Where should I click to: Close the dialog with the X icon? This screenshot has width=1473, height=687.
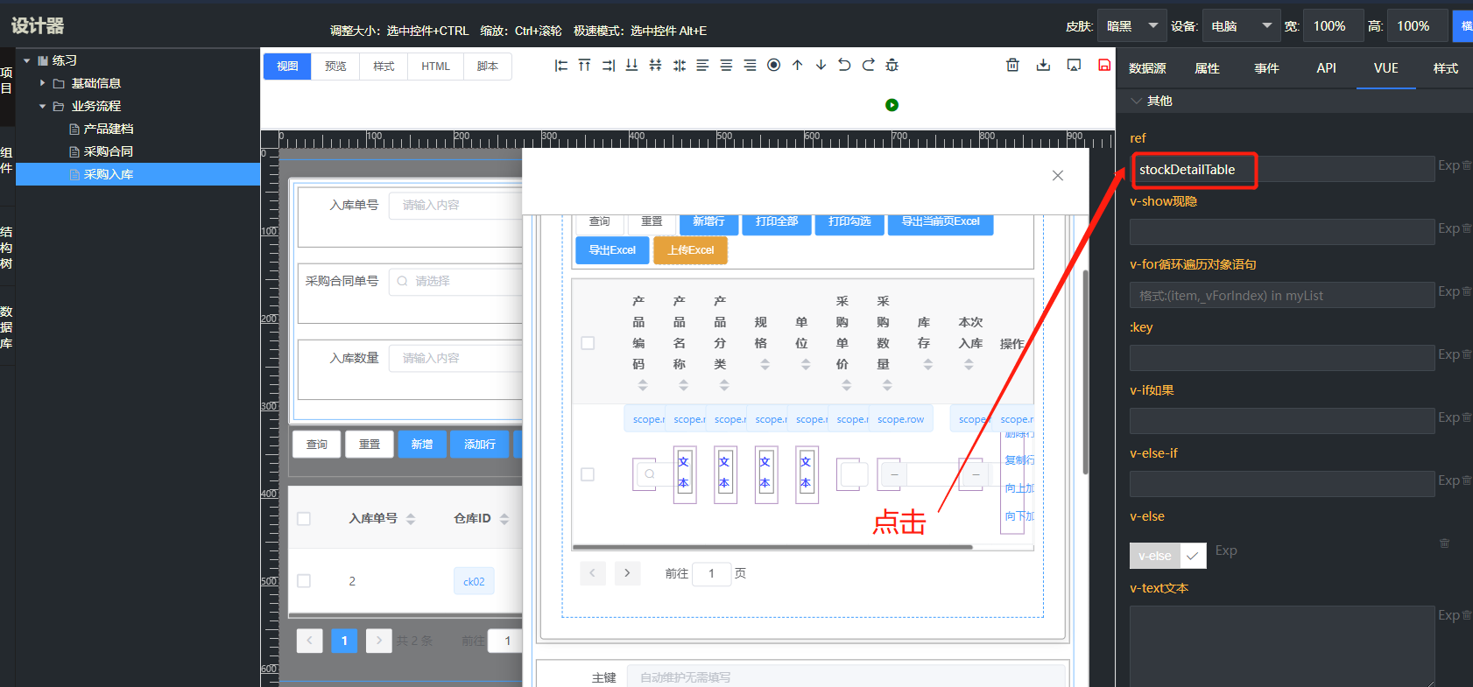tap(1058, 176)
